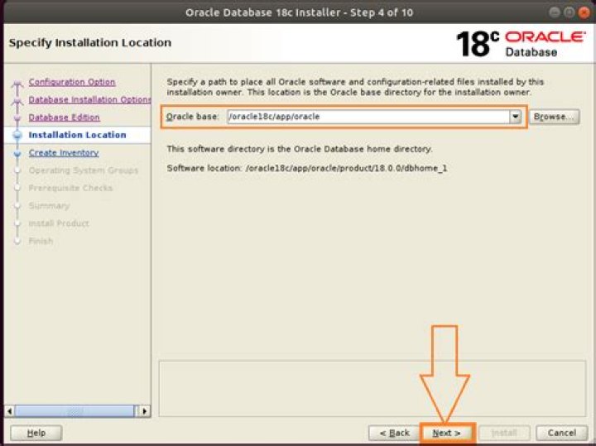This screenshot has height=446, width=596.
Task: Click the Operating System Groups step label
Action: pos(84,170)
